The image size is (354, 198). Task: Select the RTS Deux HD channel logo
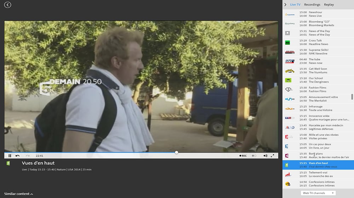click(290, 109)
